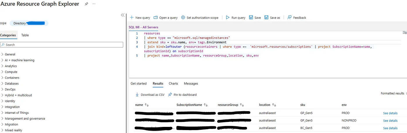
Task: Click the Set authorization scope label
Action: click(203, 18)
